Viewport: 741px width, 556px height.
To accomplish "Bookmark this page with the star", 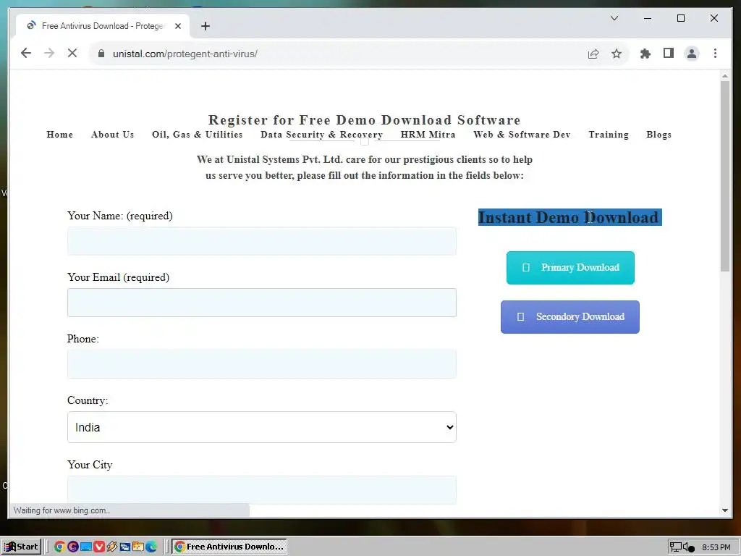I will point(617,54).
